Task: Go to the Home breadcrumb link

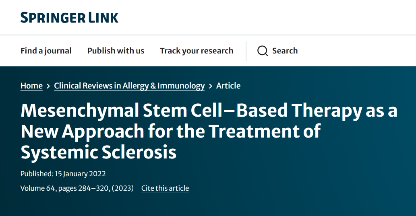Action: (31, 86)
